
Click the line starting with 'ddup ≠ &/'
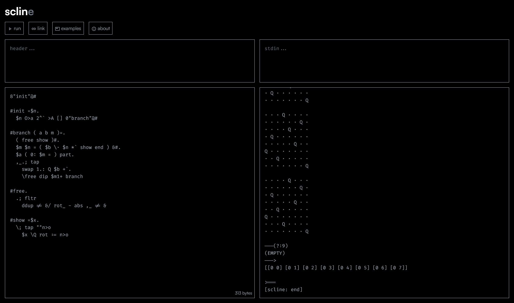click(x=64, y=206)
